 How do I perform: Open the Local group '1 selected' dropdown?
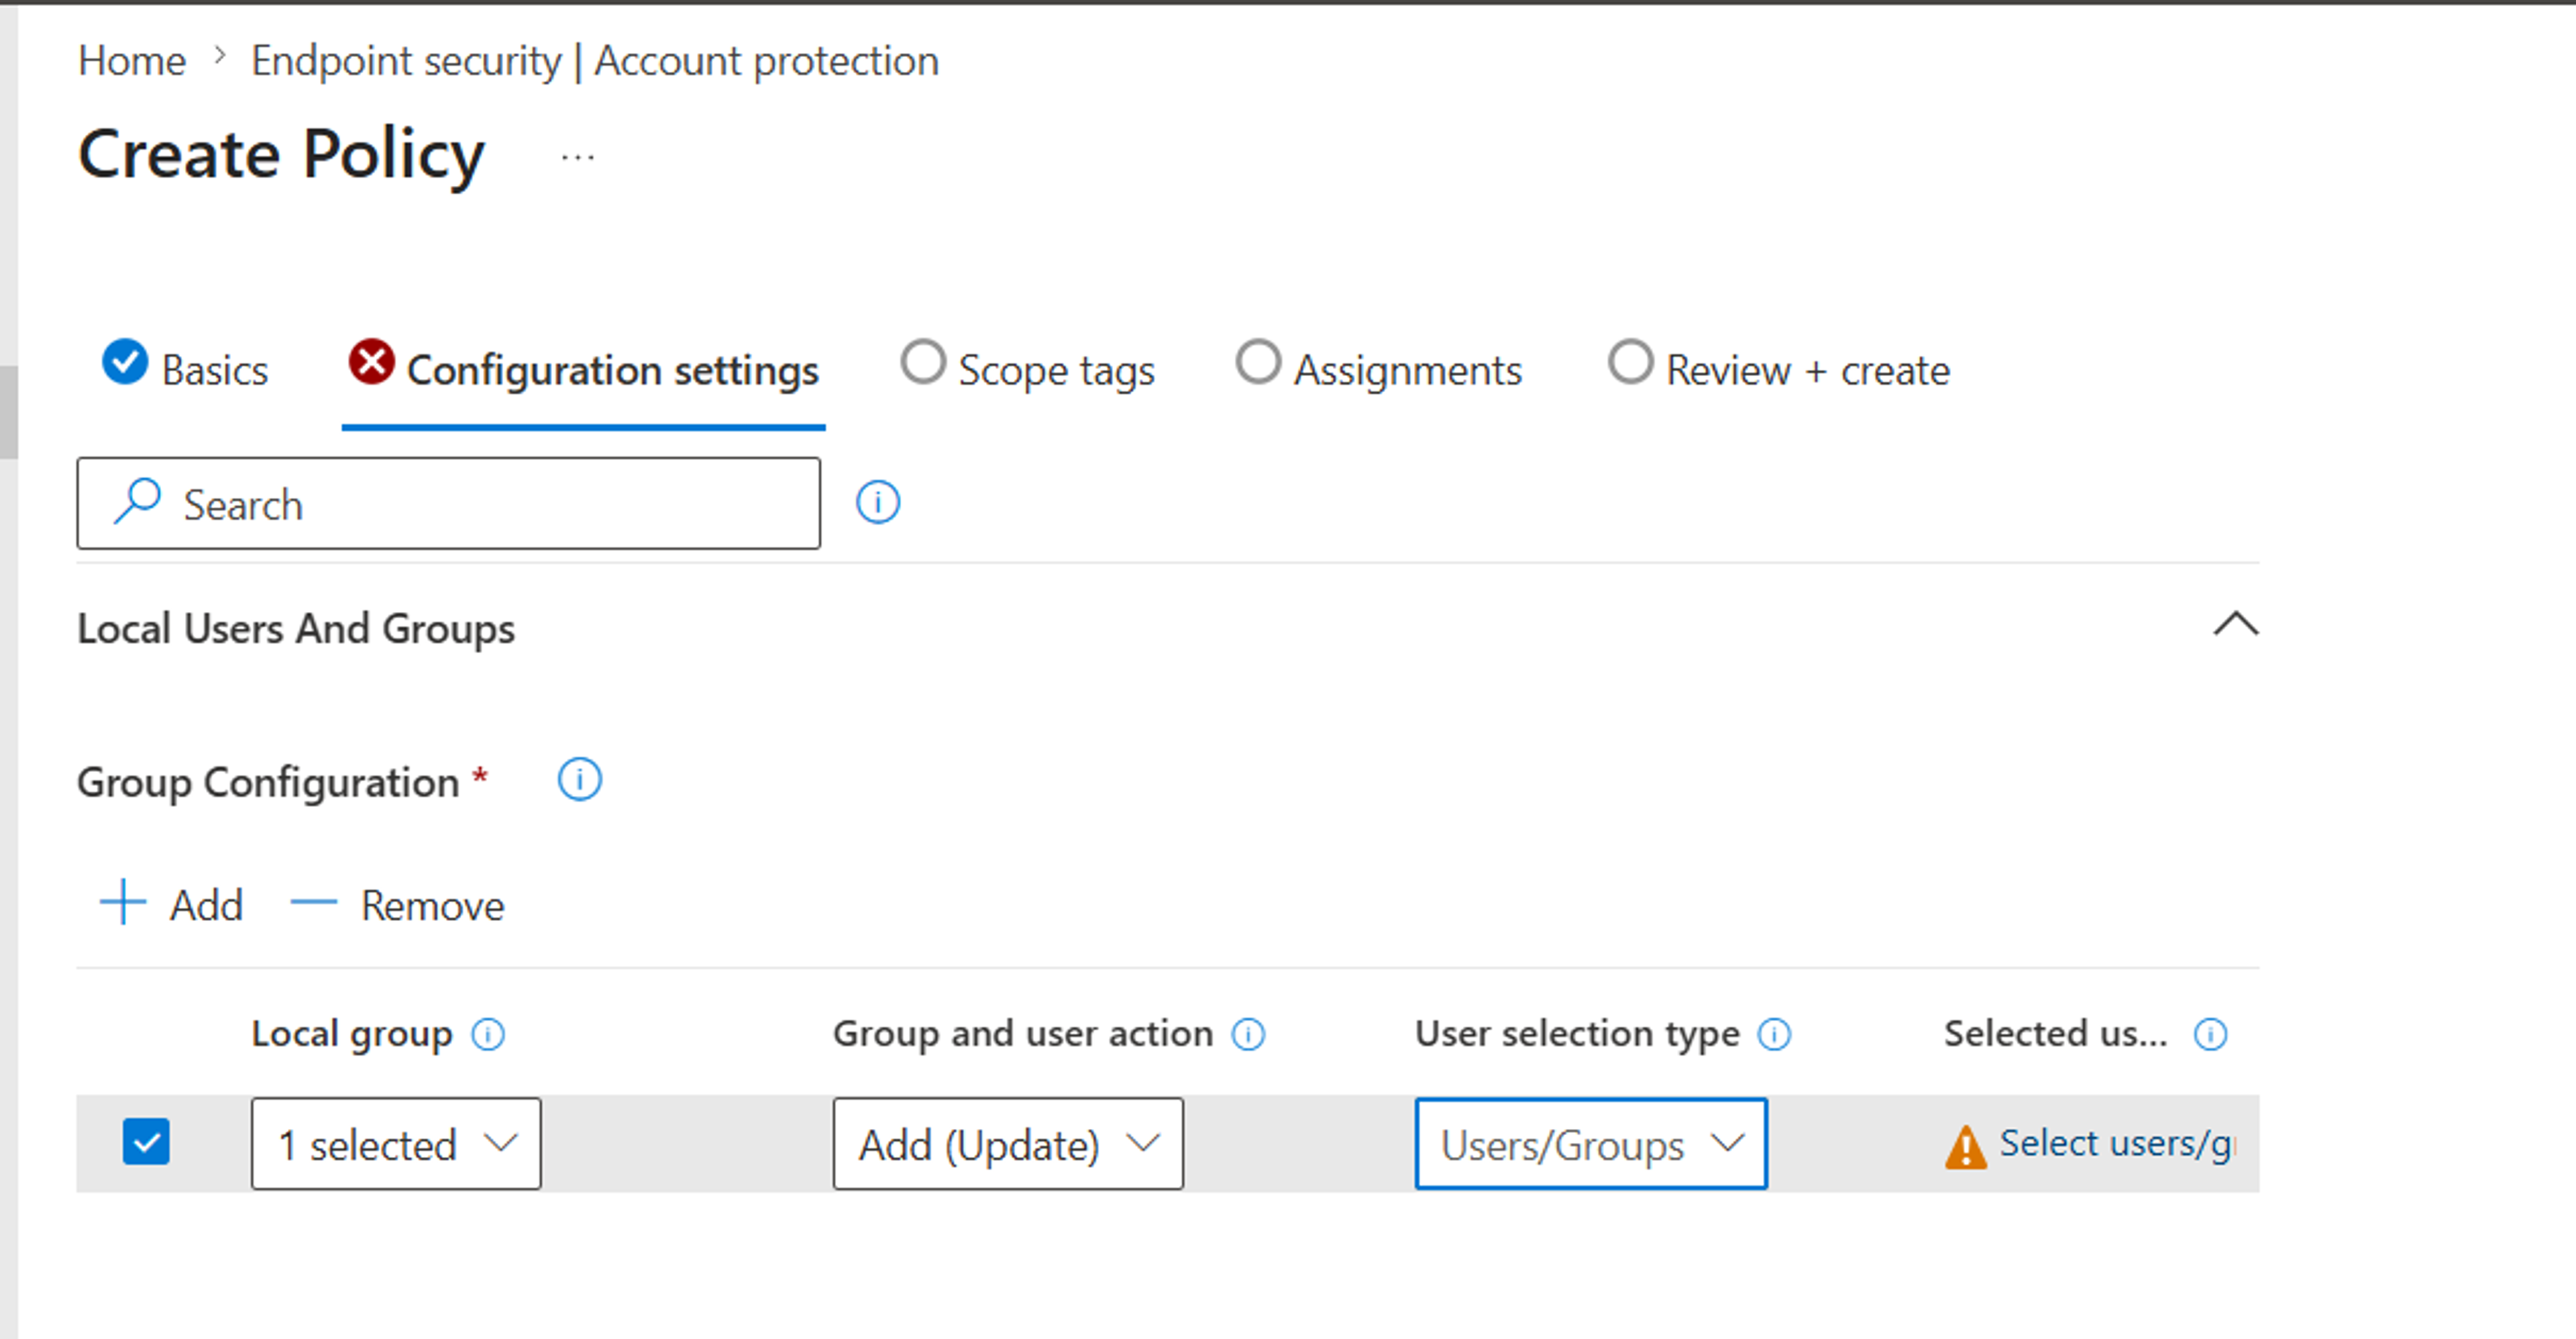(x=396, y=1144)
